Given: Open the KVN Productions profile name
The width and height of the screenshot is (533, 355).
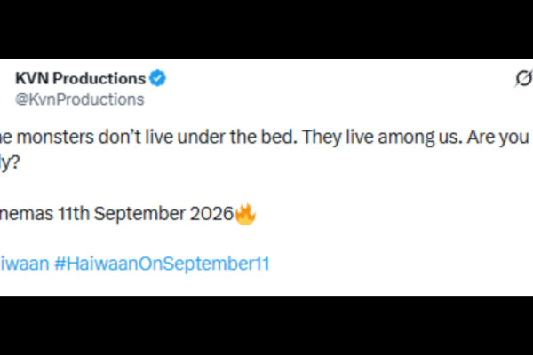Looking at the screenshot, I should [x=81, y=78].
